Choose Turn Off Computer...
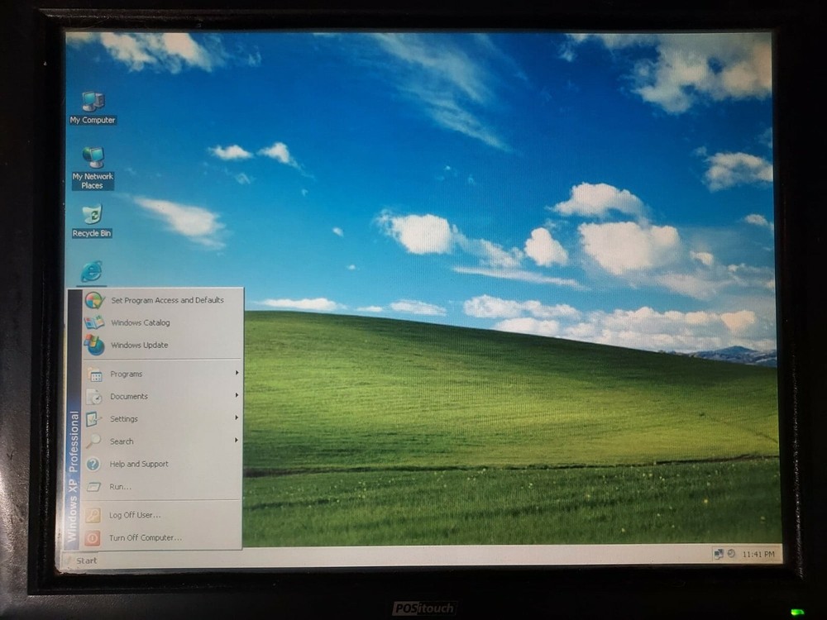 [145, 538]
